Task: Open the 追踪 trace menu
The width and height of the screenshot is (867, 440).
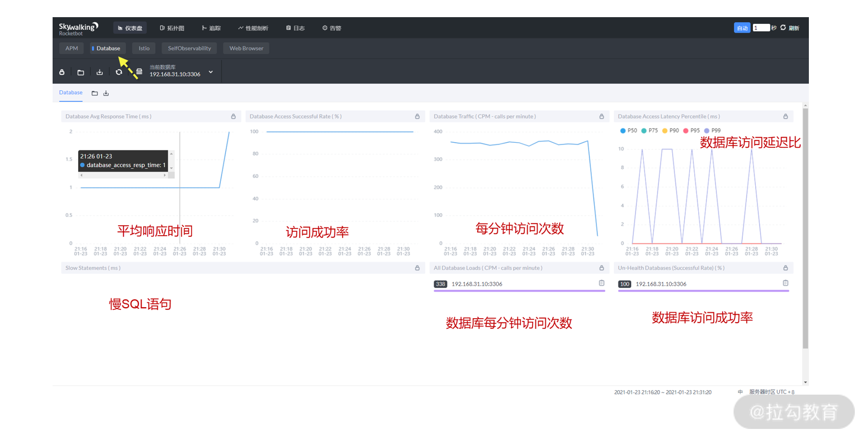Action: (x=211, y=28)
